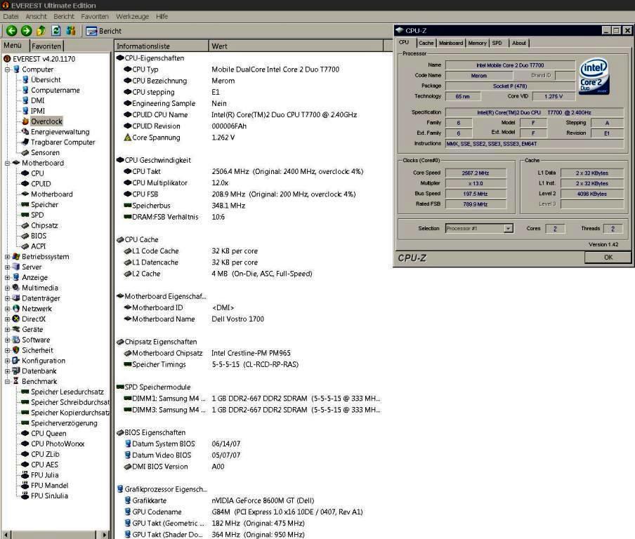The image size is (635, 539).
Task: Click the Refresh toolbar icon
Action: click(56, 31)
